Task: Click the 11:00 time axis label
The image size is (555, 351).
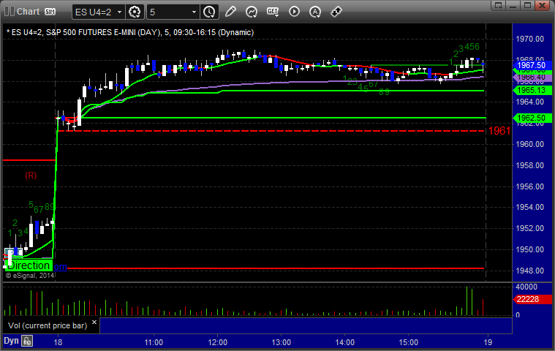Action: (x=154, y=342)
